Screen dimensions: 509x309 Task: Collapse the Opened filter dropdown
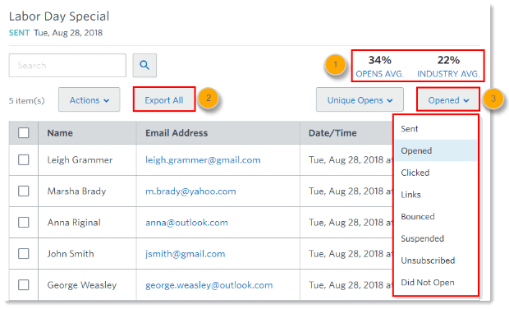[x=448, y=99]
